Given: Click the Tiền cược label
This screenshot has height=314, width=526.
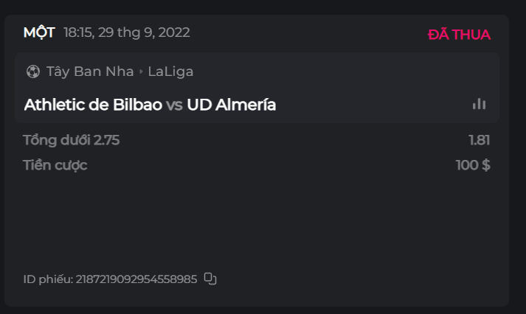Looking at the screenshot, I should pyautogui.click(x=55, y=165).
